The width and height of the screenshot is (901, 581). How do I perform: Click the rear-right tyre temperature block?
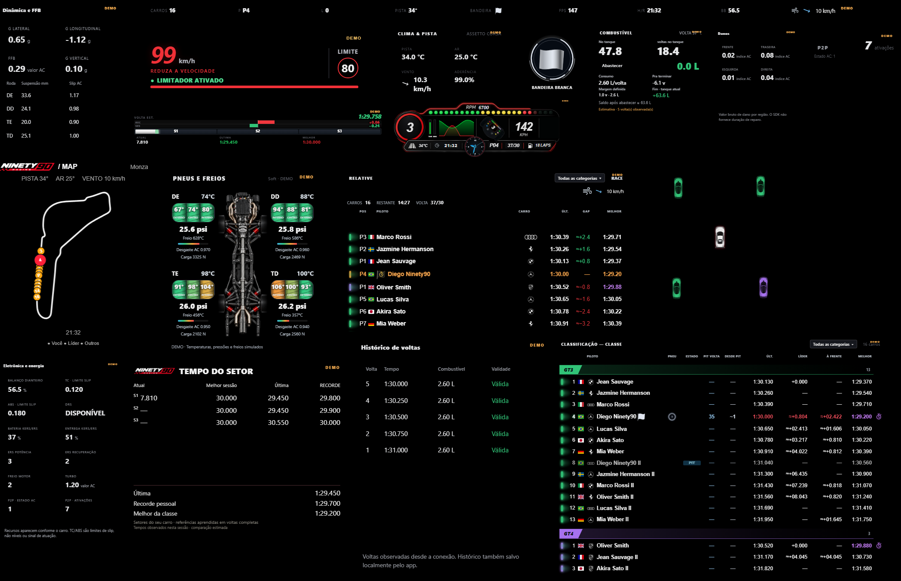click(292, 289)
